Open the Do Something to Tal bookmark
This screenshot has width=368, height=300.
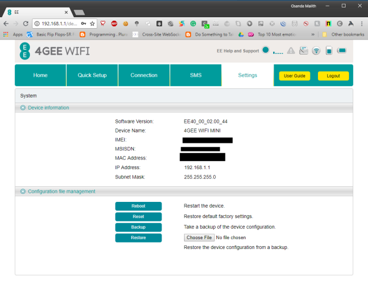tap(210, 34)
